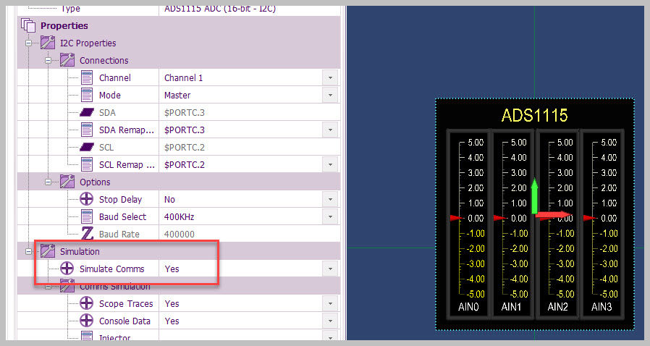
Task: Click the Scope Traces circle-cross icon
Action: point(86,303)
